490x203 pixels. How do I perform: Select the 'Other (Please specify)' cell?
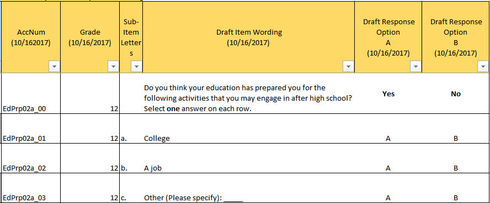click(x=249, y=188)
